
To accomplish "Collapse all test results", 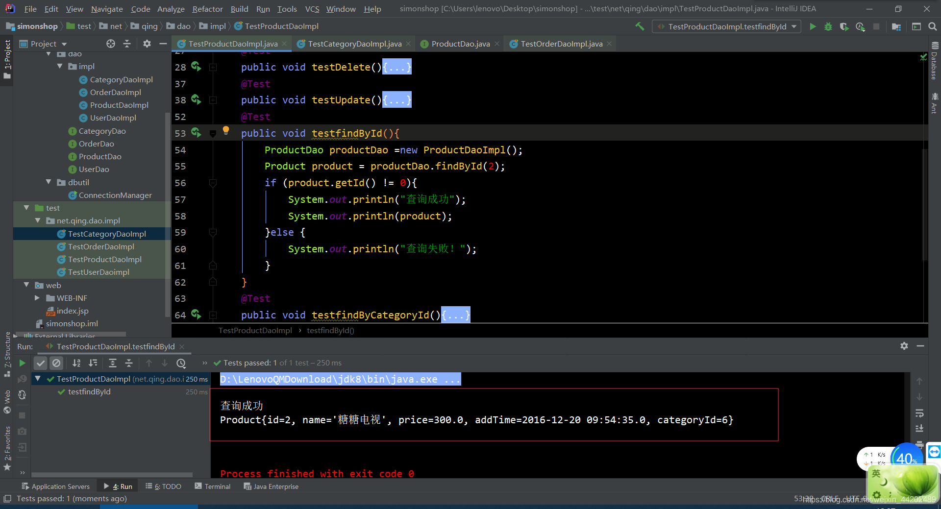I will tap(129, 363).
